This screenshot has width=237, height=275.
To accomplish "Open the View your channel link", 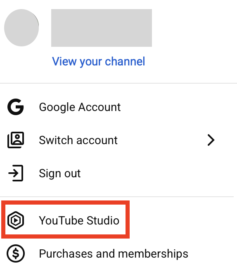I will click(x=98, y=62).
